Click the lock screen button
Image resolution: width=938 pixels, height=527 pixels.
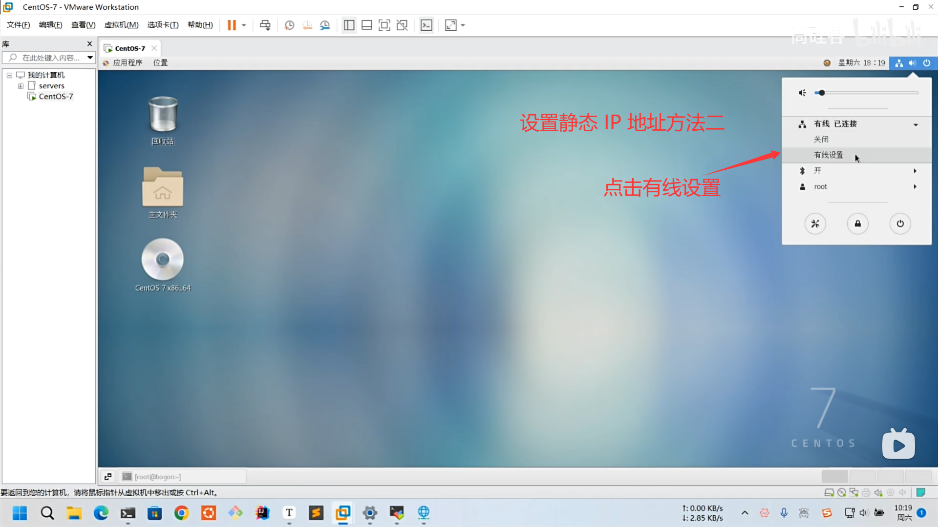pyautogui.click(x=857, y=223)
